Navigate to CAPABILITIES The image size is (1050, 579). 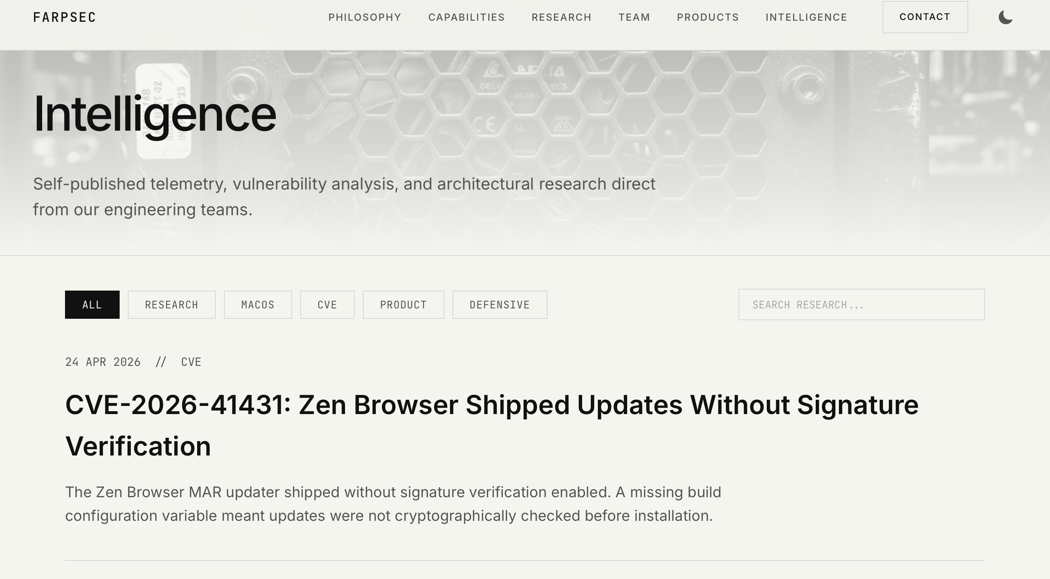click(x=466, y=17)
